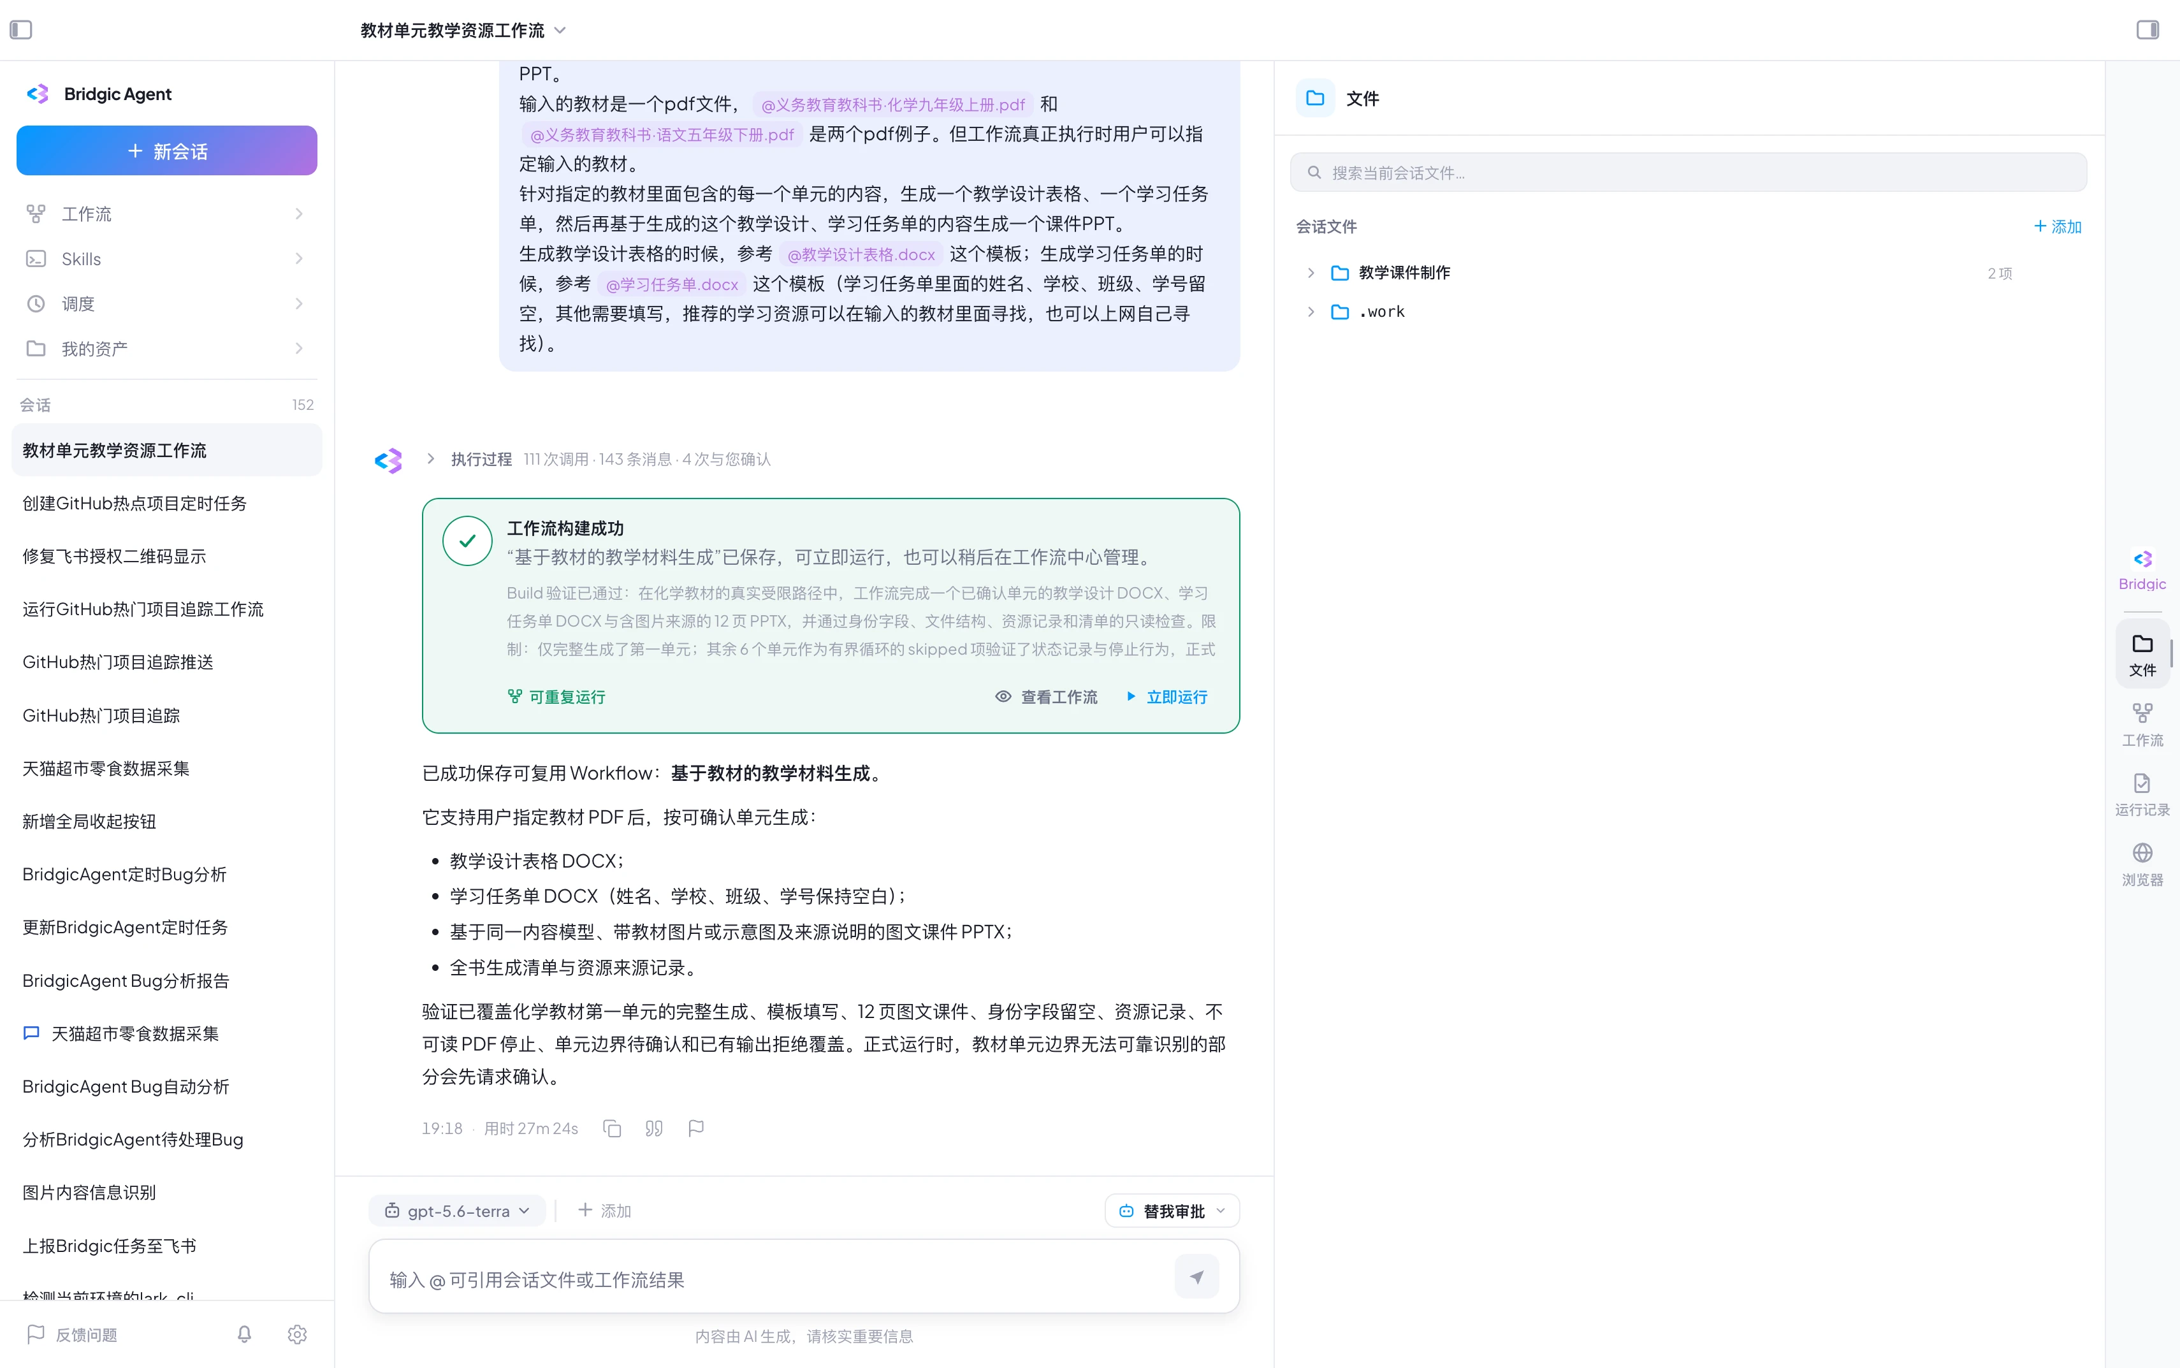Click 添加 in the 会话文件 header
Image resolution: width=2180 pixels, height=1368 pixels.
pos(2058,226)
